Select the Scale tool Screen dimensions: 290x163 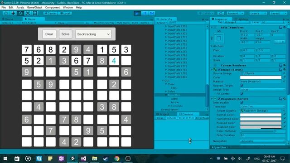28,13
